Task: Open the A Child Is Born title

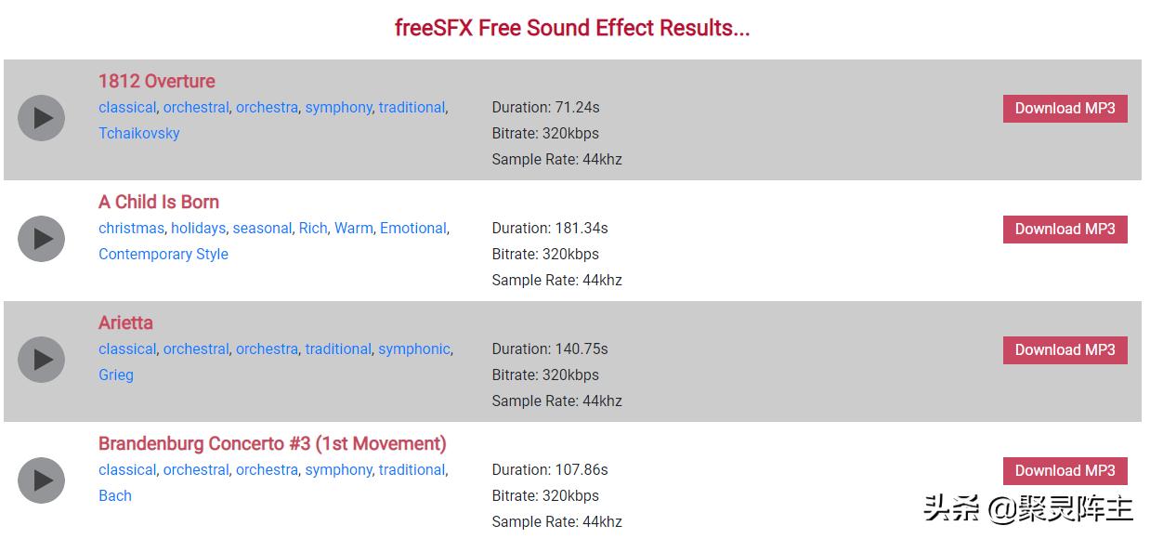Action: [x=159, y=202]
